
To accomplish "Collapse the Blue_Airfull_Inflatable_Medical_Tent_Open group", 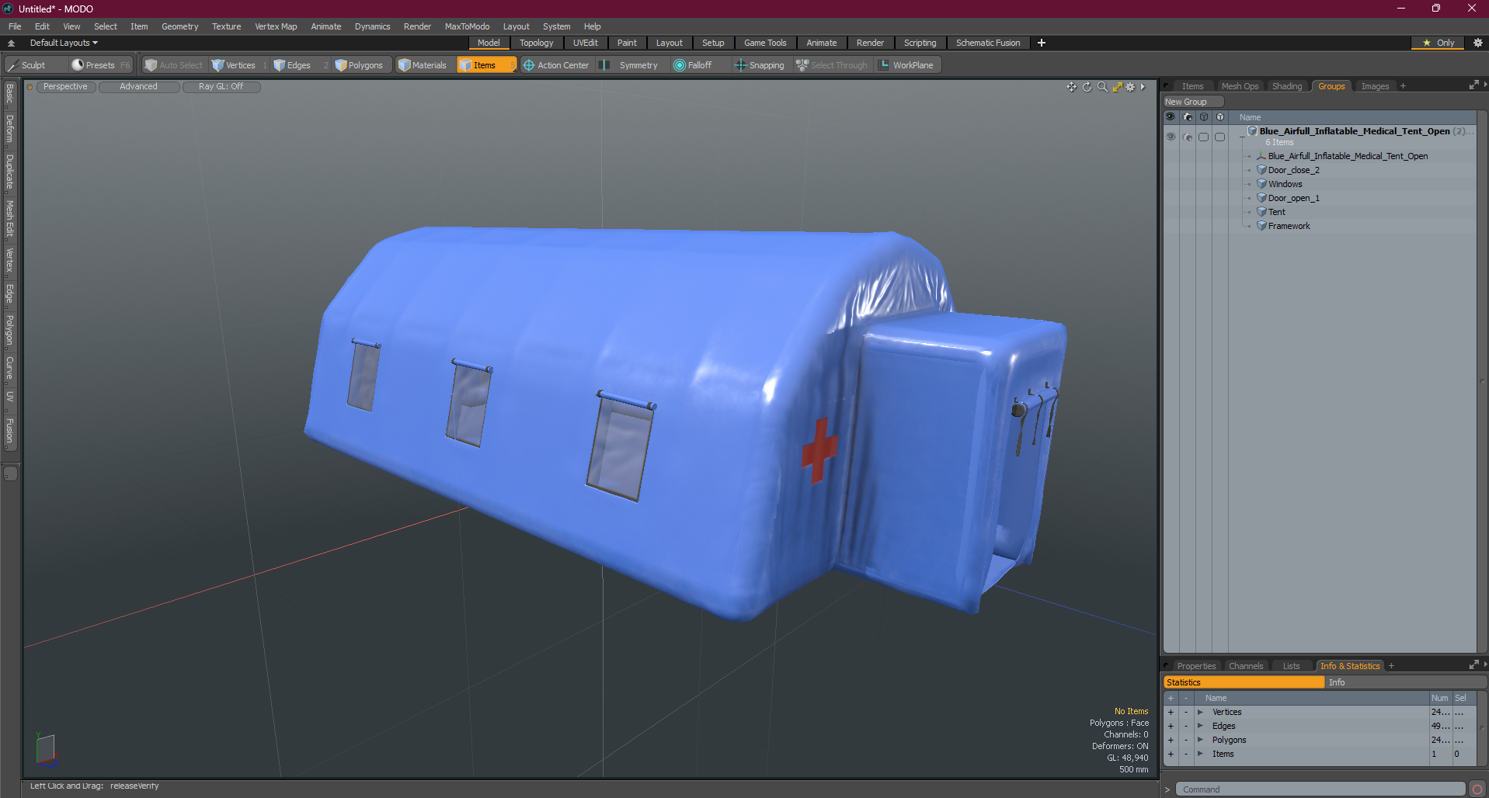I will point(1242,137).
